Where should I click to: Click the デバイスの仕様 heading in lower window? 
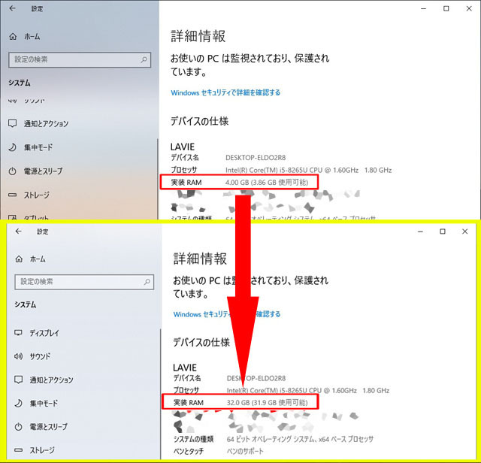201,342
